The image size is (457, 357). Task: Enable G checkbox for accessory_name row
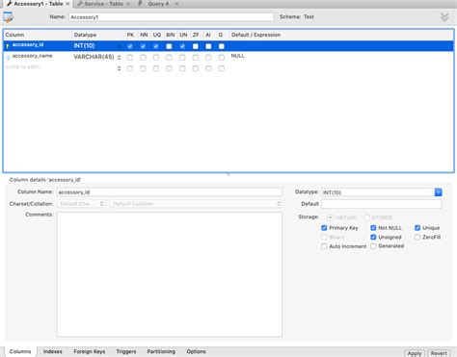point(222,58)
